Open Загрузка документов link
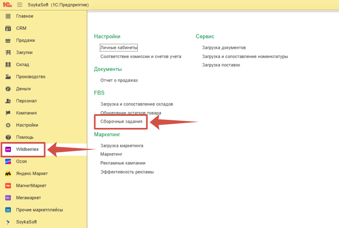The image size is (339, 228). [x=224, y=48]
